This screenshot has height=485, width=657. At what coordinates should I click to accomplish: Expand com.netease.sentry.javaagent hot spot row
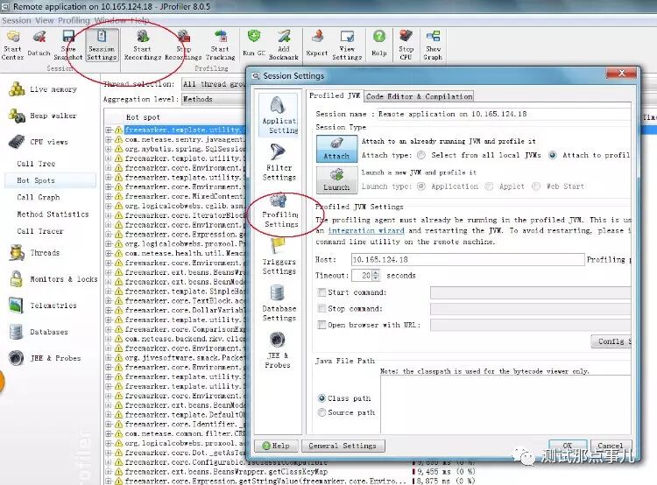109,139
